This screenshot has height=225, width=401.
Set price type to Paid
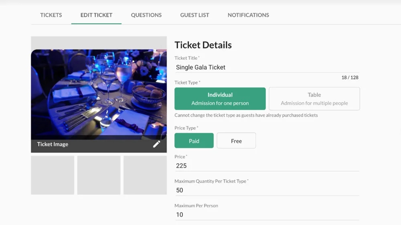click(194, 141)
